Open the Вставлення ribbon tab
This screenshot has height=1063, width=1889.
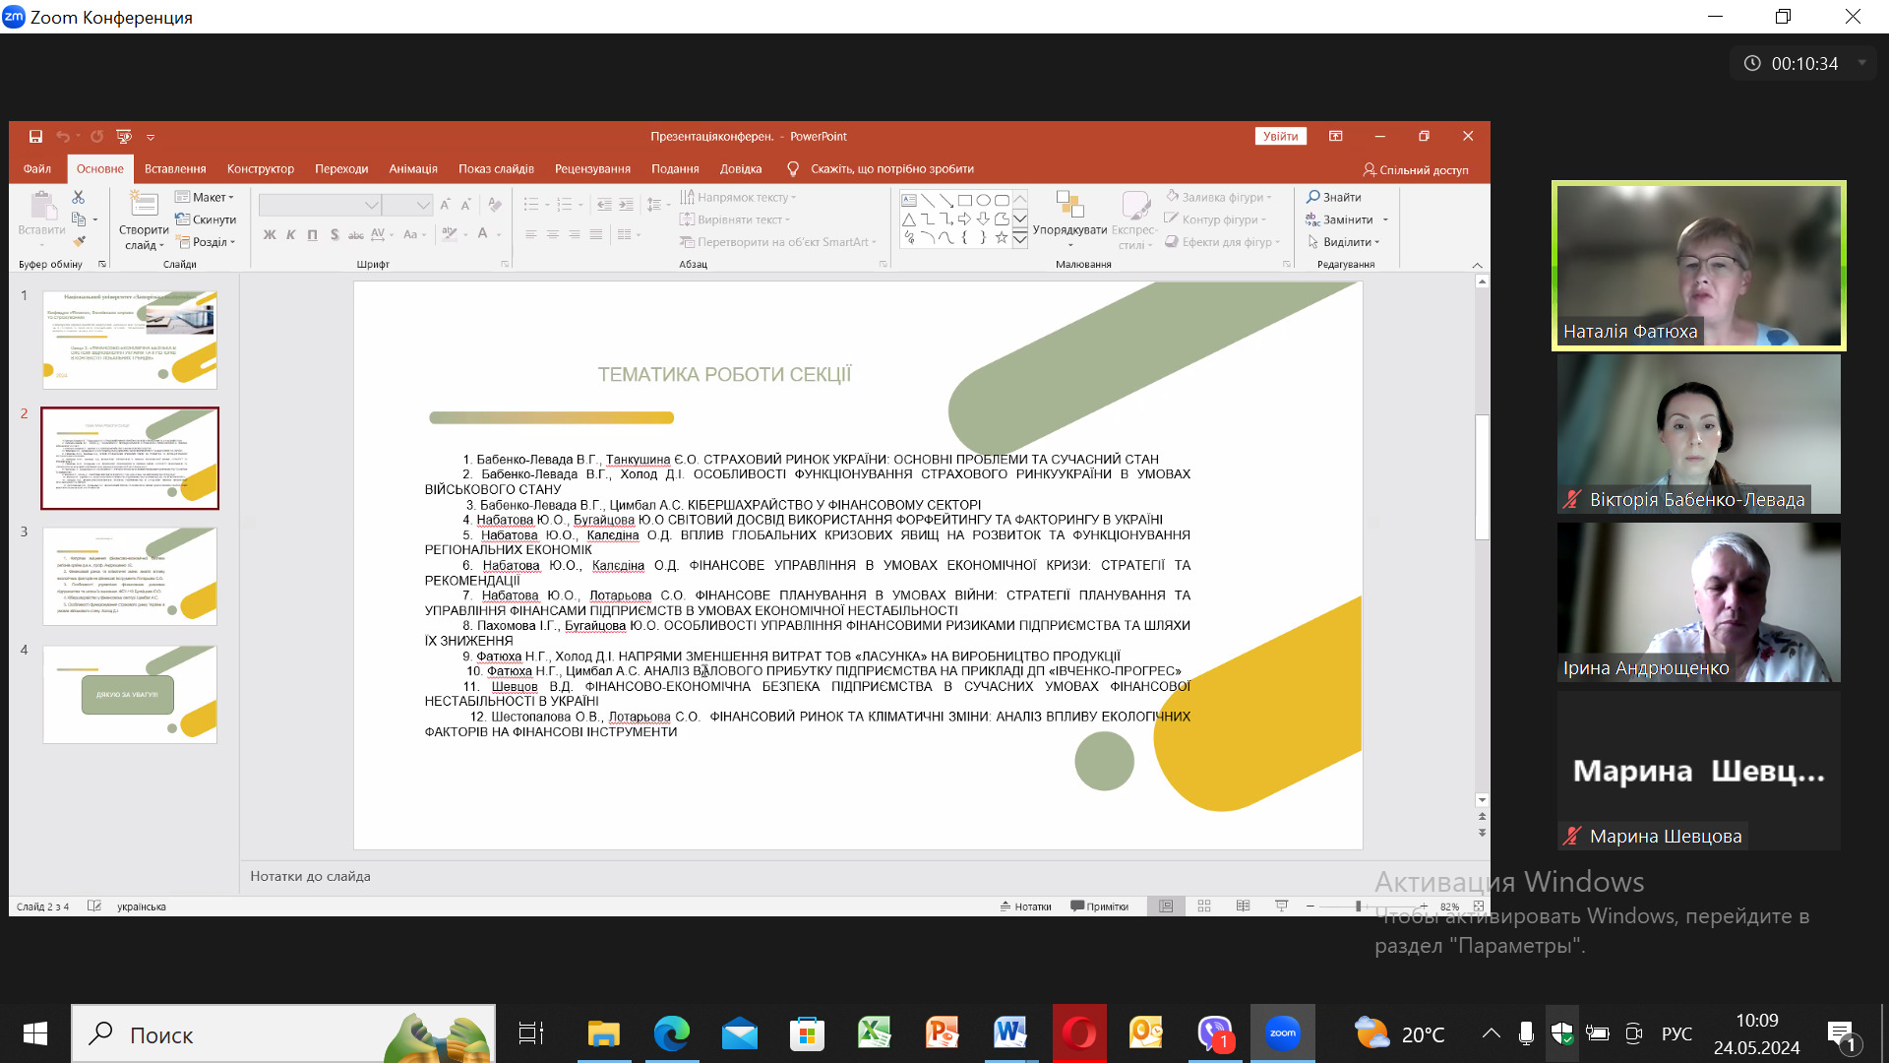coord(175,169)
